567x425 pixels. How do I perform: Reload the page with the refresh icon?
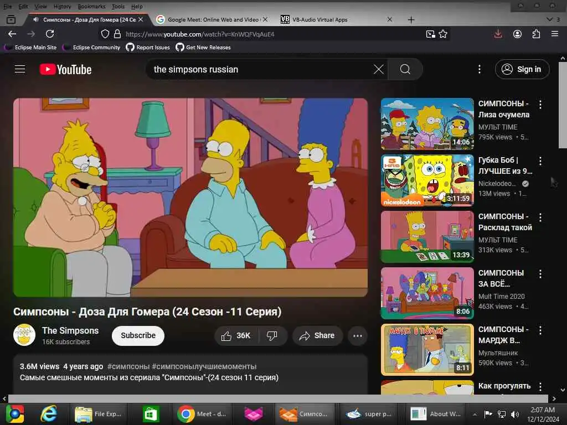pyautogui.click(x=50, y=34)
